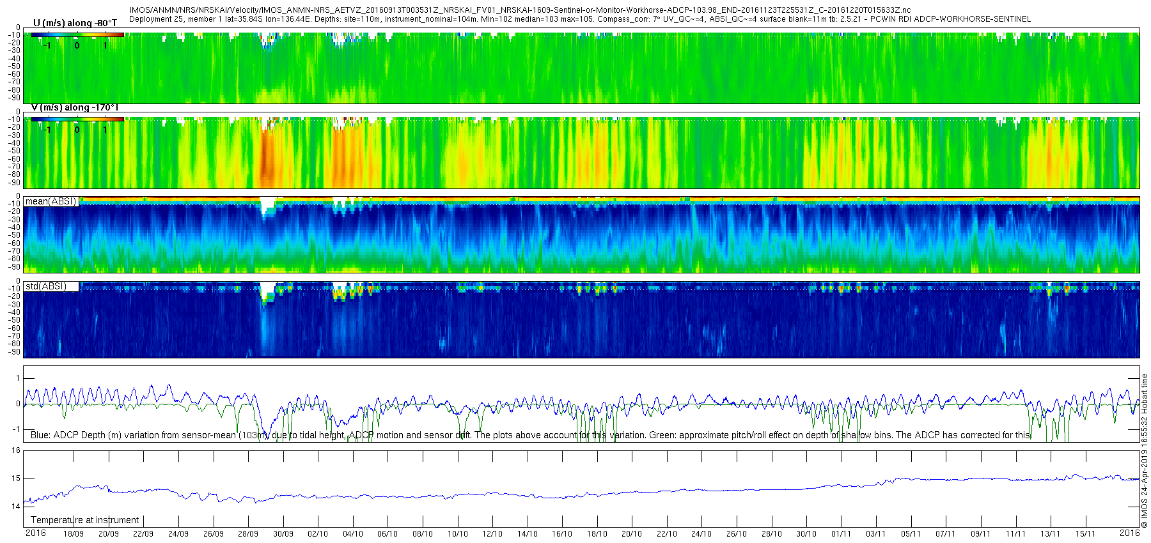Image resolution: width=1151 pixels, height=543 pixels.
Task: Click the "V (m/s) along -170°T" panel label
Action: tap(75, 108)
